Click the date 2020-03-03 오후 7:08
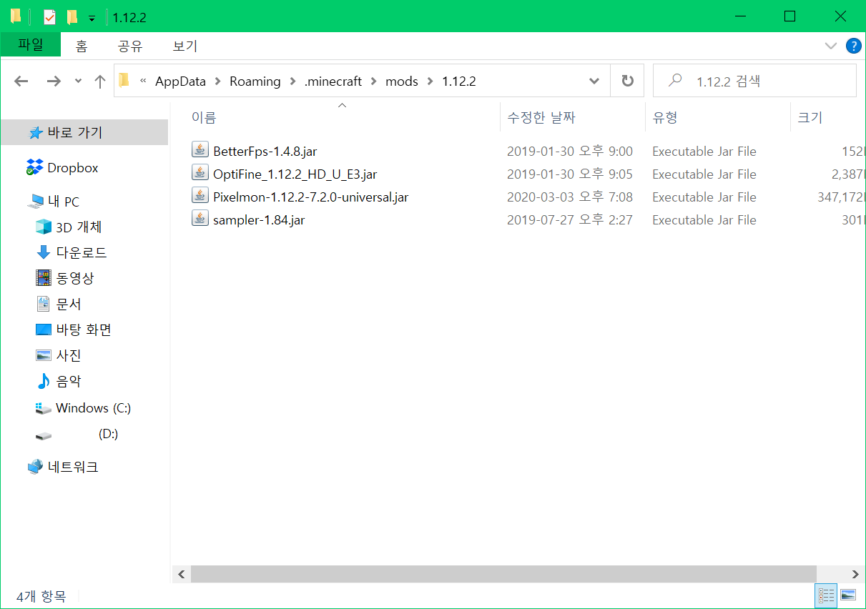The image size is (866, 609). coord(570,197)
